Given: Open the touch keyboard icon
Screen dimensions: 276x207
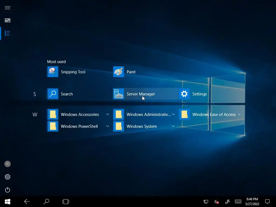Looking at the screenshot, I should pos(238,202).
